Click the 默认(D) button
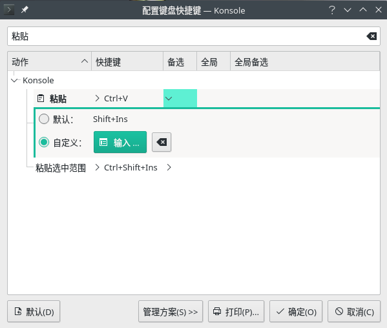 34,311
